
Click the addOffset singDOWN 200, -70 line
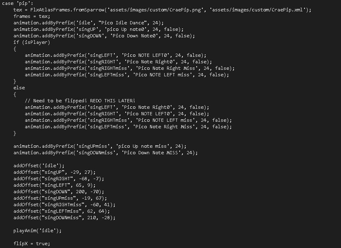(x=59, y=192)
